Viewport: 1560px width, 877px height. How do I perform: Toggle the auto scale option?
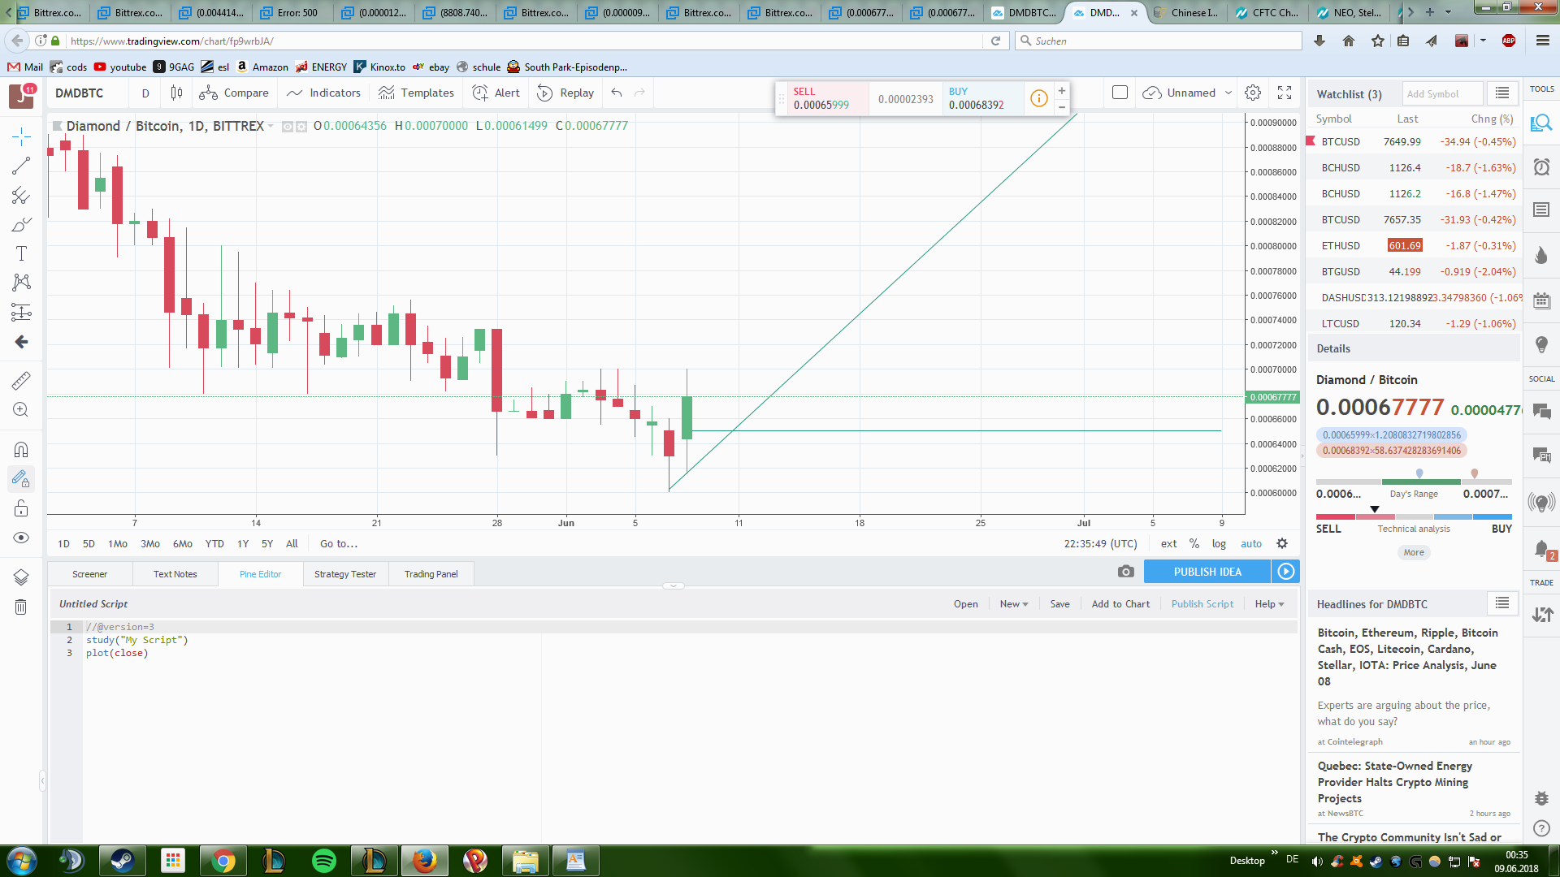[1251, 544]
